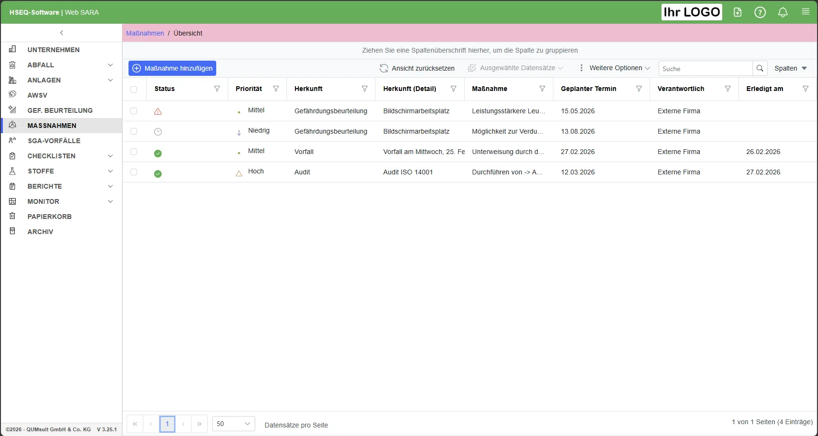Viewport: 818px width, 436px height.
Task: Expand the Berichte menu chevron
Action: [110, 186]
